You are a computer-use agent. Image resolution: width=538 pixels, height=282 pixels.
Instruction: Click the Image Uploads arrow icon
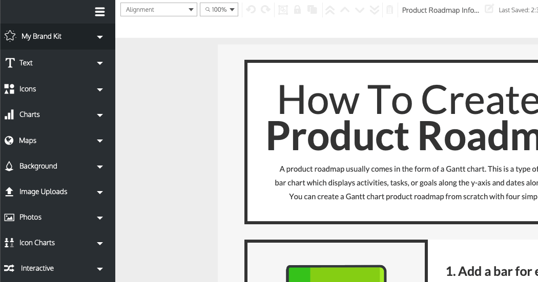[9, 192]
